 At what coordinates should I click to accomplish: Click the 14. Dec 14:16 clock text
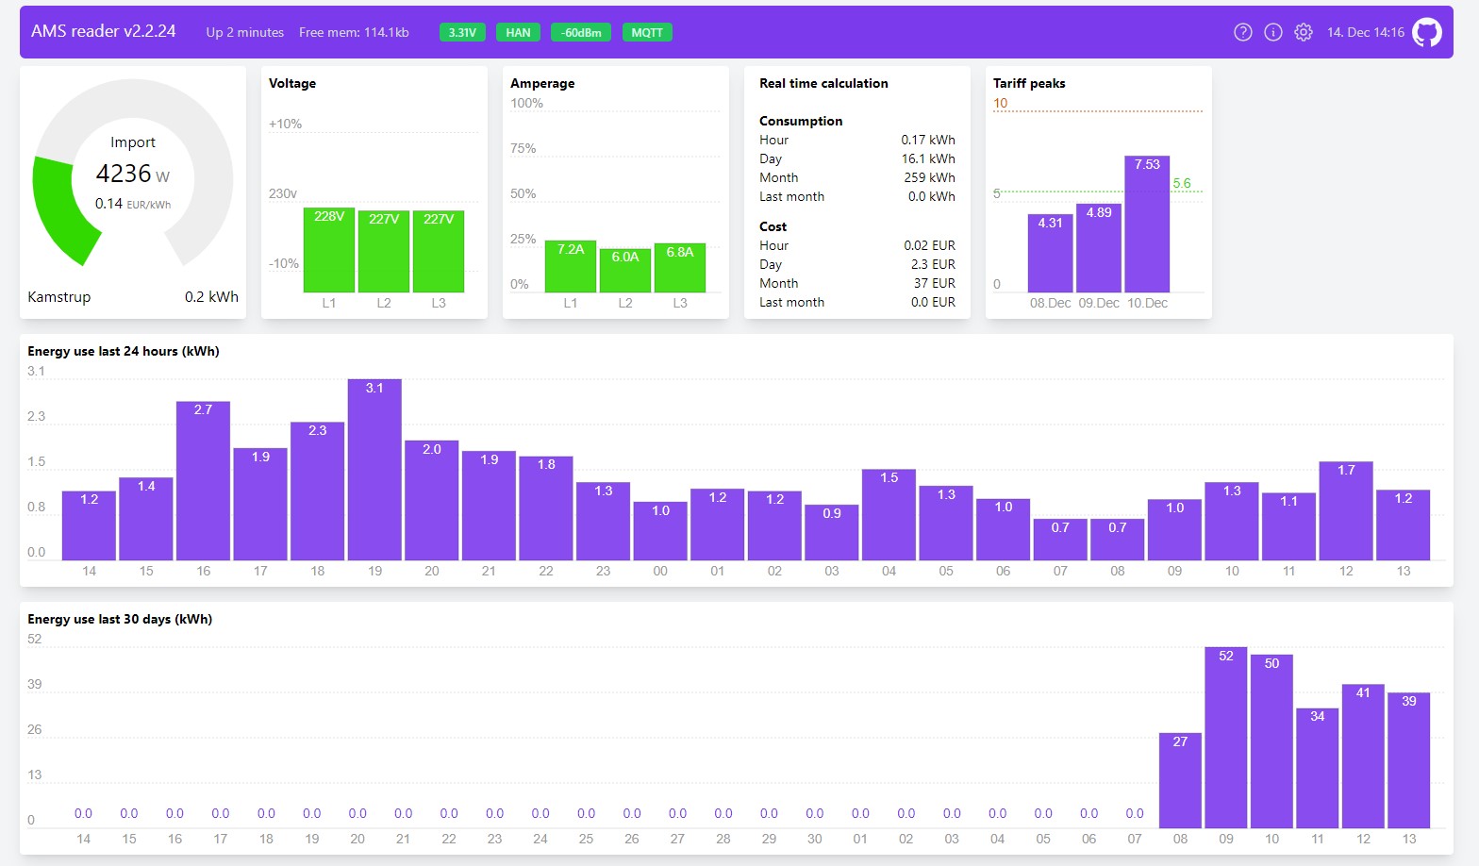tap(1366, 32)
